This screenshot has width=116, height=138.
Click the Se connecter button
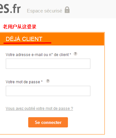48,122
